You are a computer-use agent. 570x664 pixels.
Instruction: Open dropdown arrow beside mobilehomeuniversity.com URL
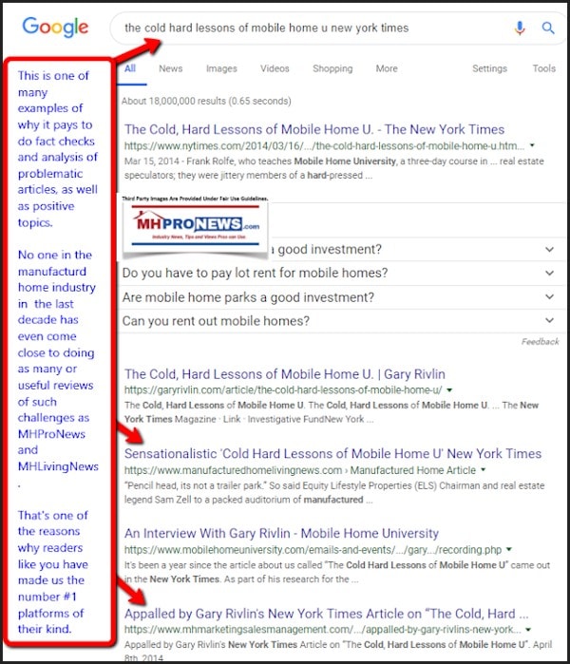point(509,549)
